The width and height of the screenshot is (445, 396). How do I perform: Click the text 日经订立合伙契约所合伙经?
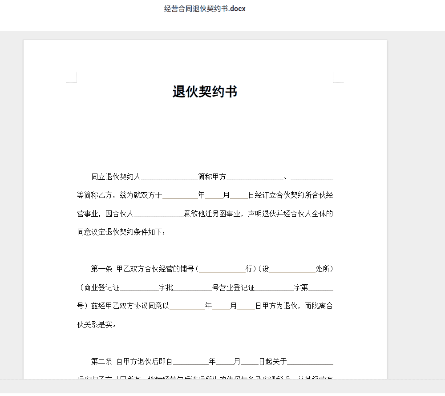(x=291, y=195)
